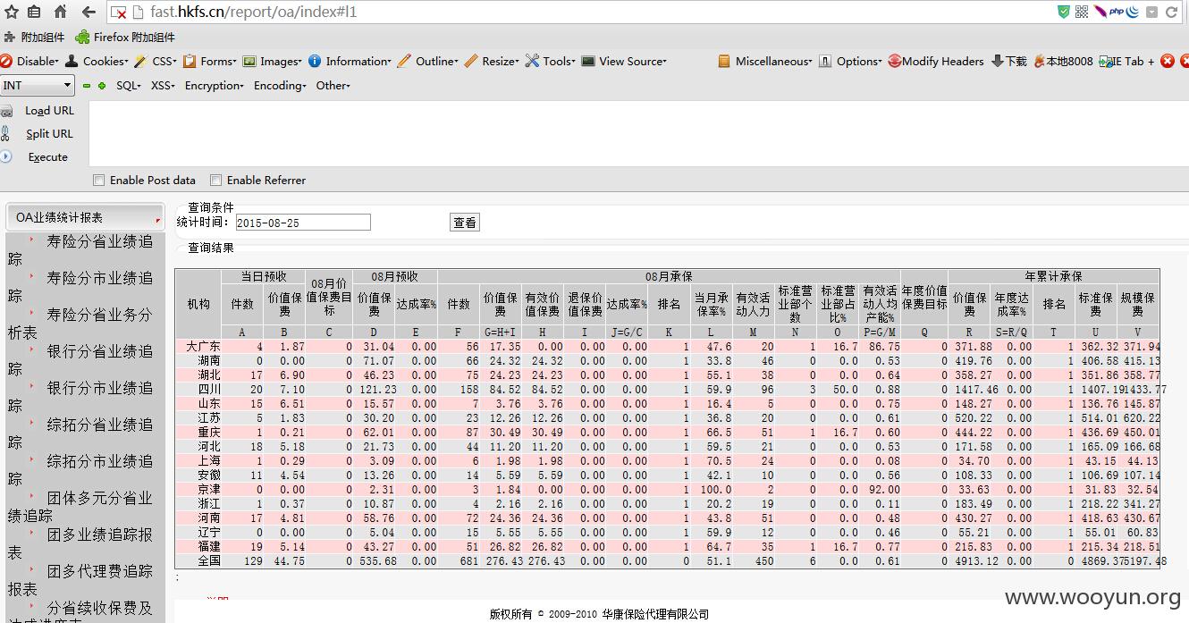Open the Firefox 附加组件 bookmark
Viewport: 1189px width, 623px height.
125,37
